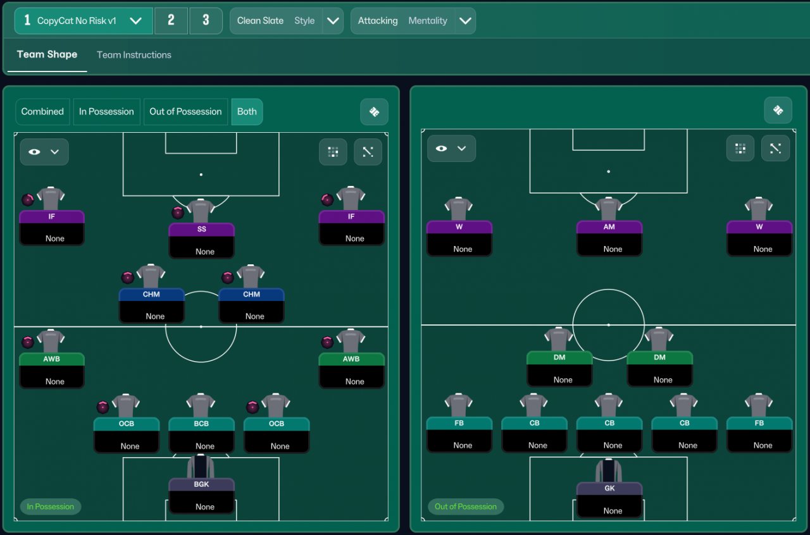This screenshot has height=535, width=810.
Task: Select the left FB shirt icon
Action: (459, 405)
